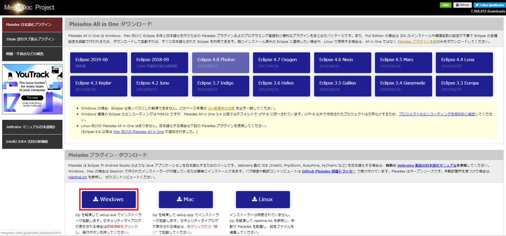Open 問題・不具合などの報告 sidebar item
Screen dimensions: 506x236
[32, 54]
